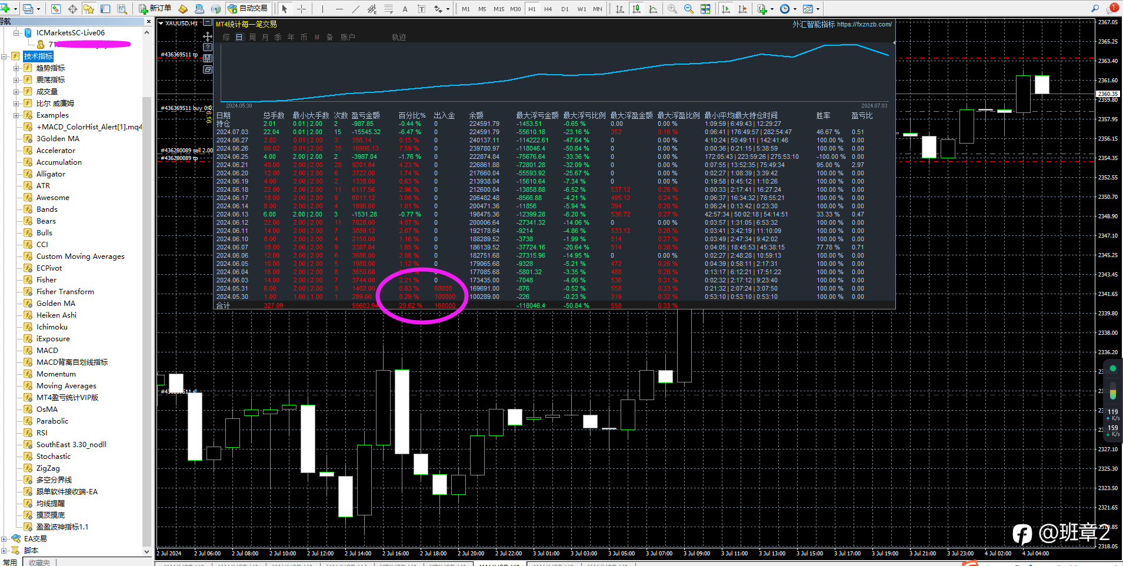
Task: Open the arrows objects dropdown
Action: pyautogui.click(x=448, y=9)
